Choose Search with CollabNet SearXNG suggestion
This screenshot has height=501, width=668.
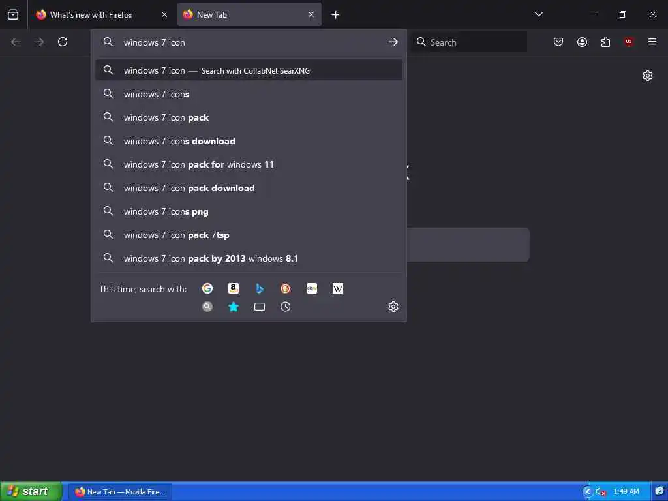click(249, 70)
